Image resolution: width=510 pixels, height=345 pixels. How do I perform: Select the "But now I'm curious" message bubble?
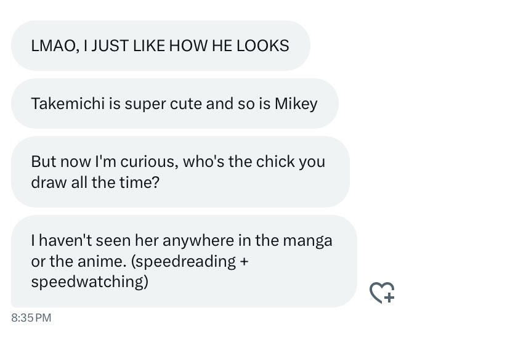click(x=179, y=172)
